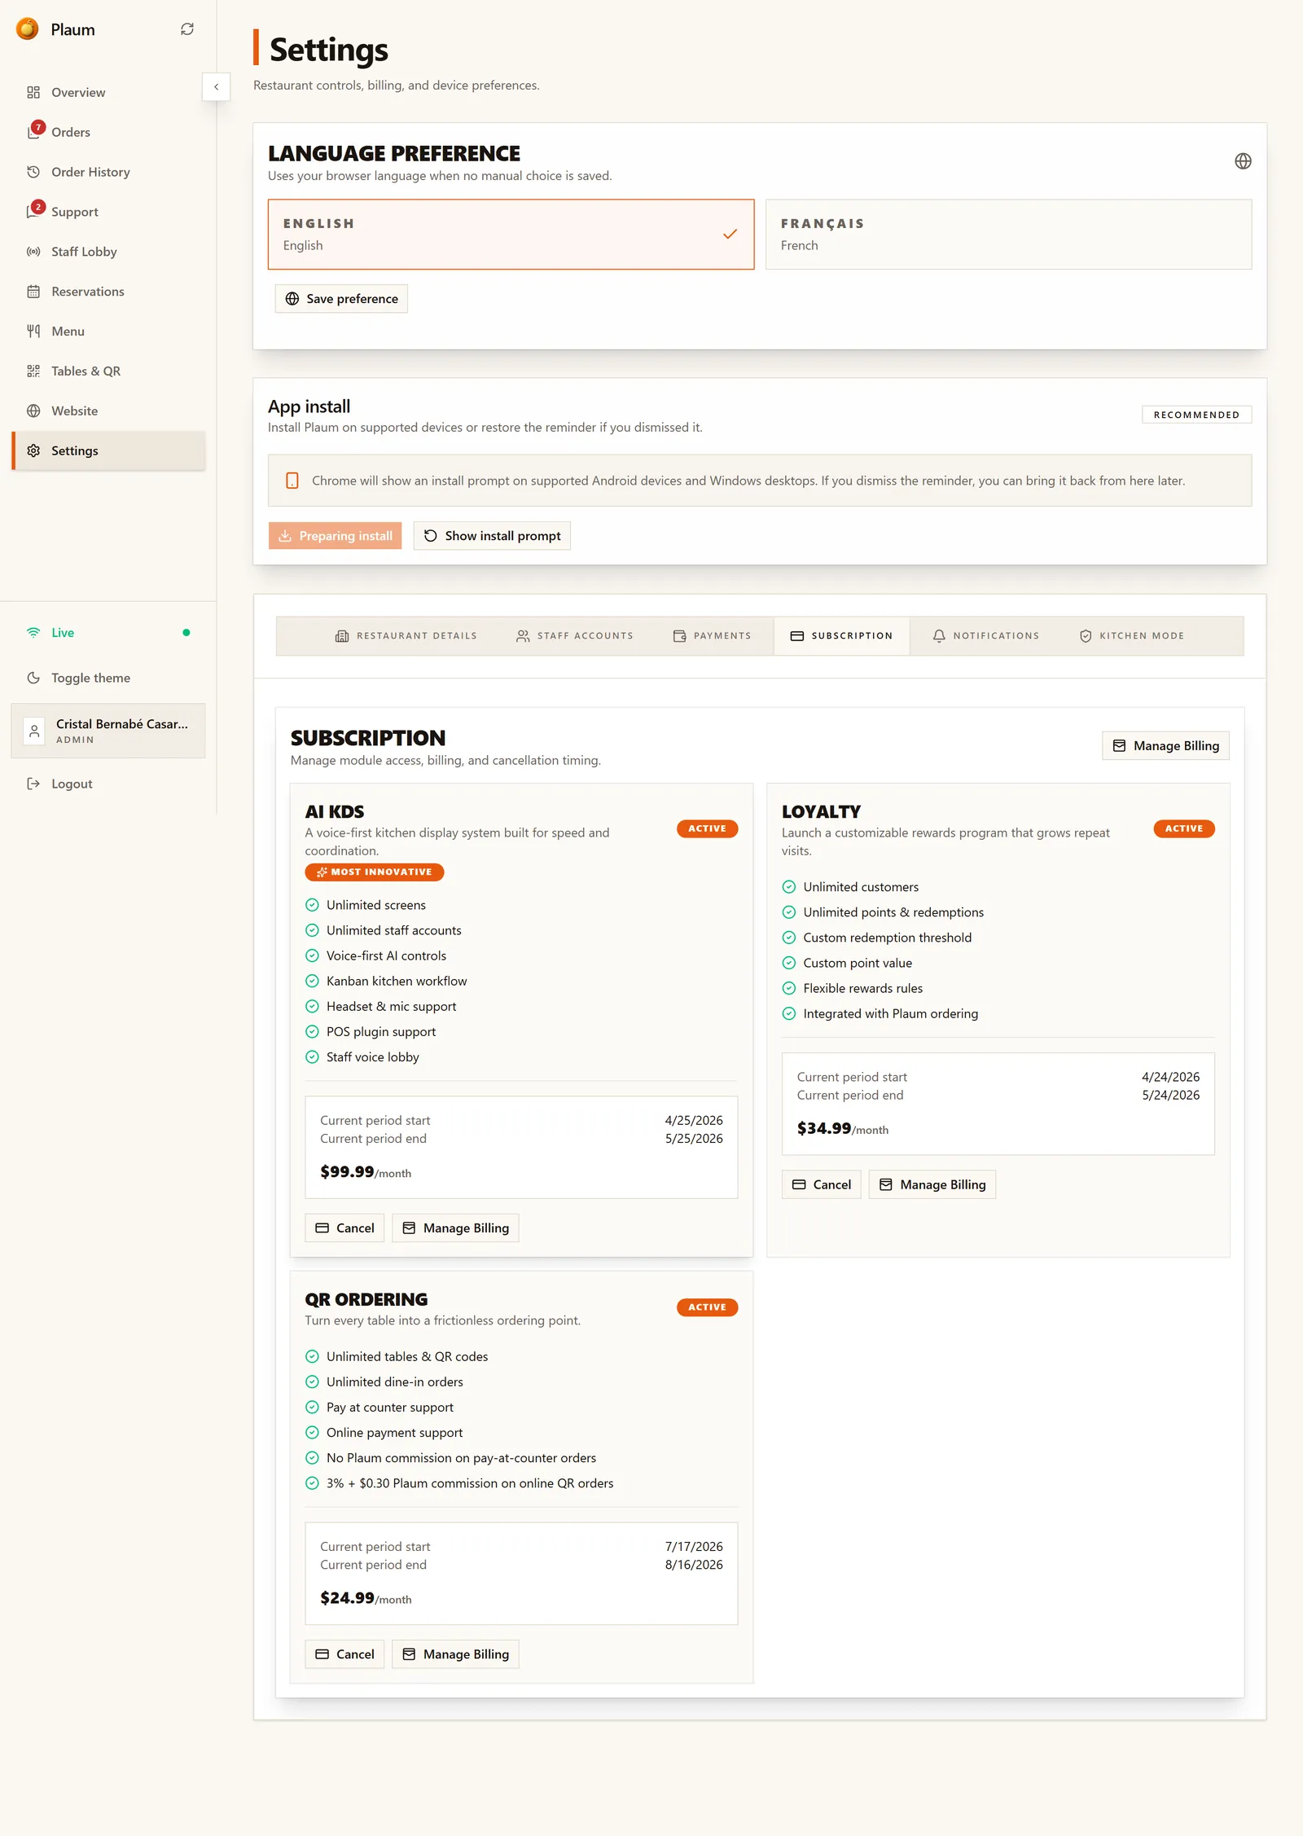
Task: Click the Orders badge showing 7
Action: 38,127
